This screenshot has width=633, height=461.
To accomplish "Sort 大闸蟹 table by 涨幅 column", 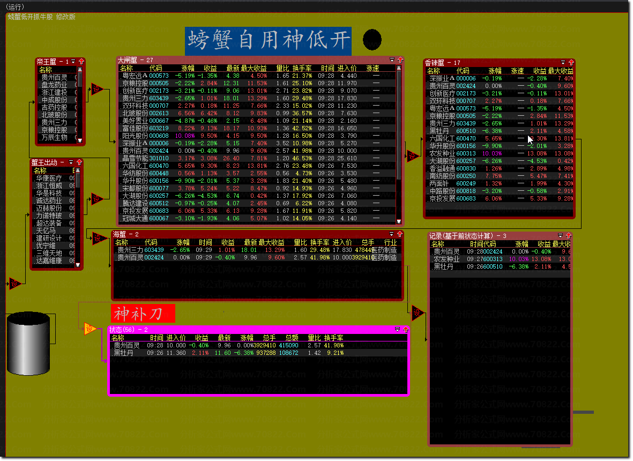I will pyautogui.click(x=188, y=68).
